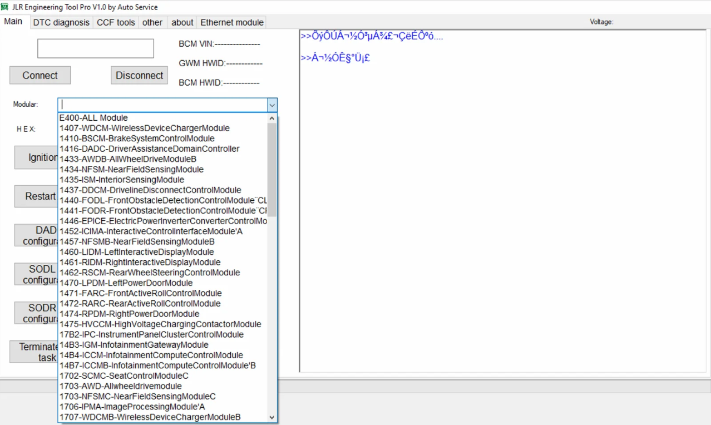Viewport: 711px width, 425px height.
Task: Select E400-ALL Module from list
Action: click(162, 118)
